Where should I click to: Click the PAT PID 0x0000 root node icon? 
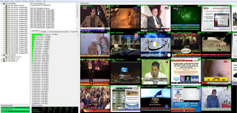click(4, 4)
